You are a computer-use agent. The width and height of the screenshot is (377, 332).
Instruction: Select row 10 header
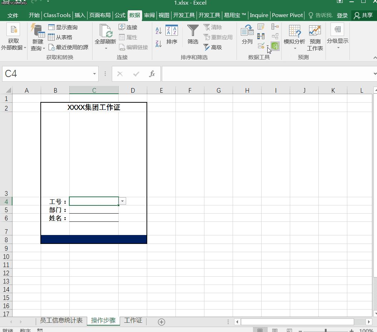click(x=6, y=256)
